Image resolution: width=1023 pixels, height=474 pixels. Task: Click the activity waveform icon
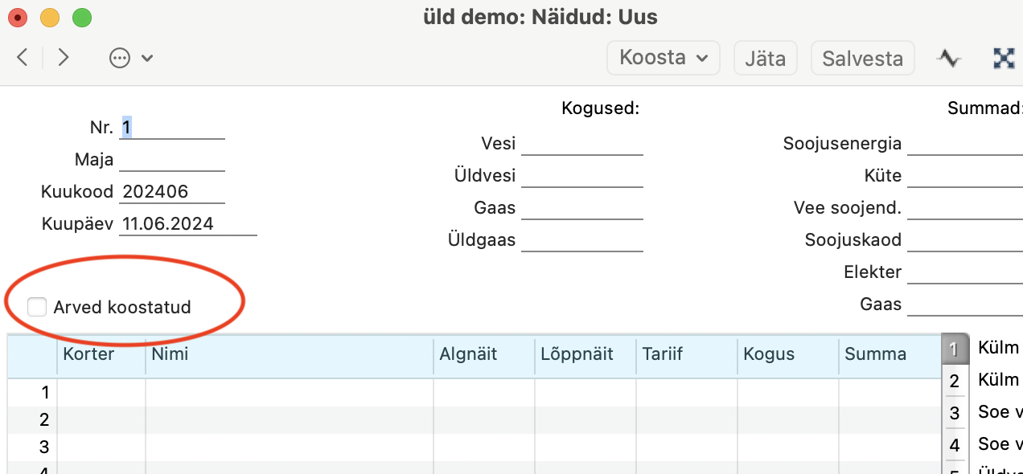coord(950,58)
